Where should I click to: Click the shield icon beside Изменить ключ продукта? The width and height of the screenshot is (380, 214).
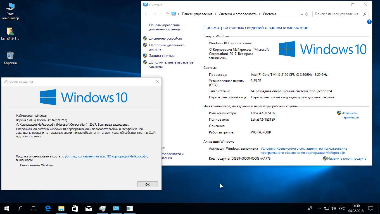tap(325, 159)
